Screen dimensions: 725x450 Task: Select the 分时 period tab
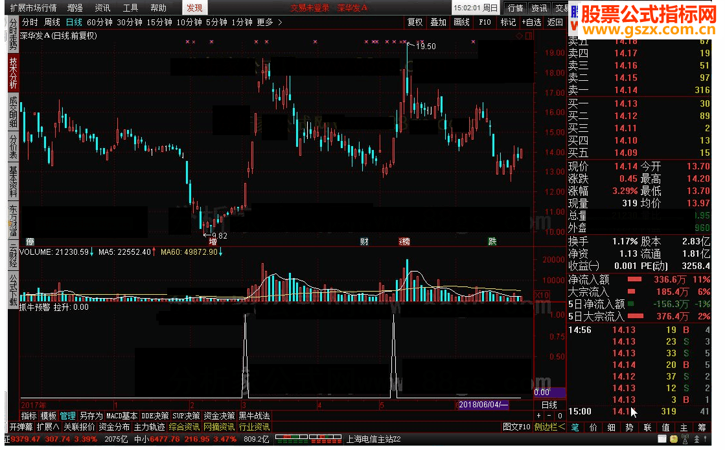30,22
